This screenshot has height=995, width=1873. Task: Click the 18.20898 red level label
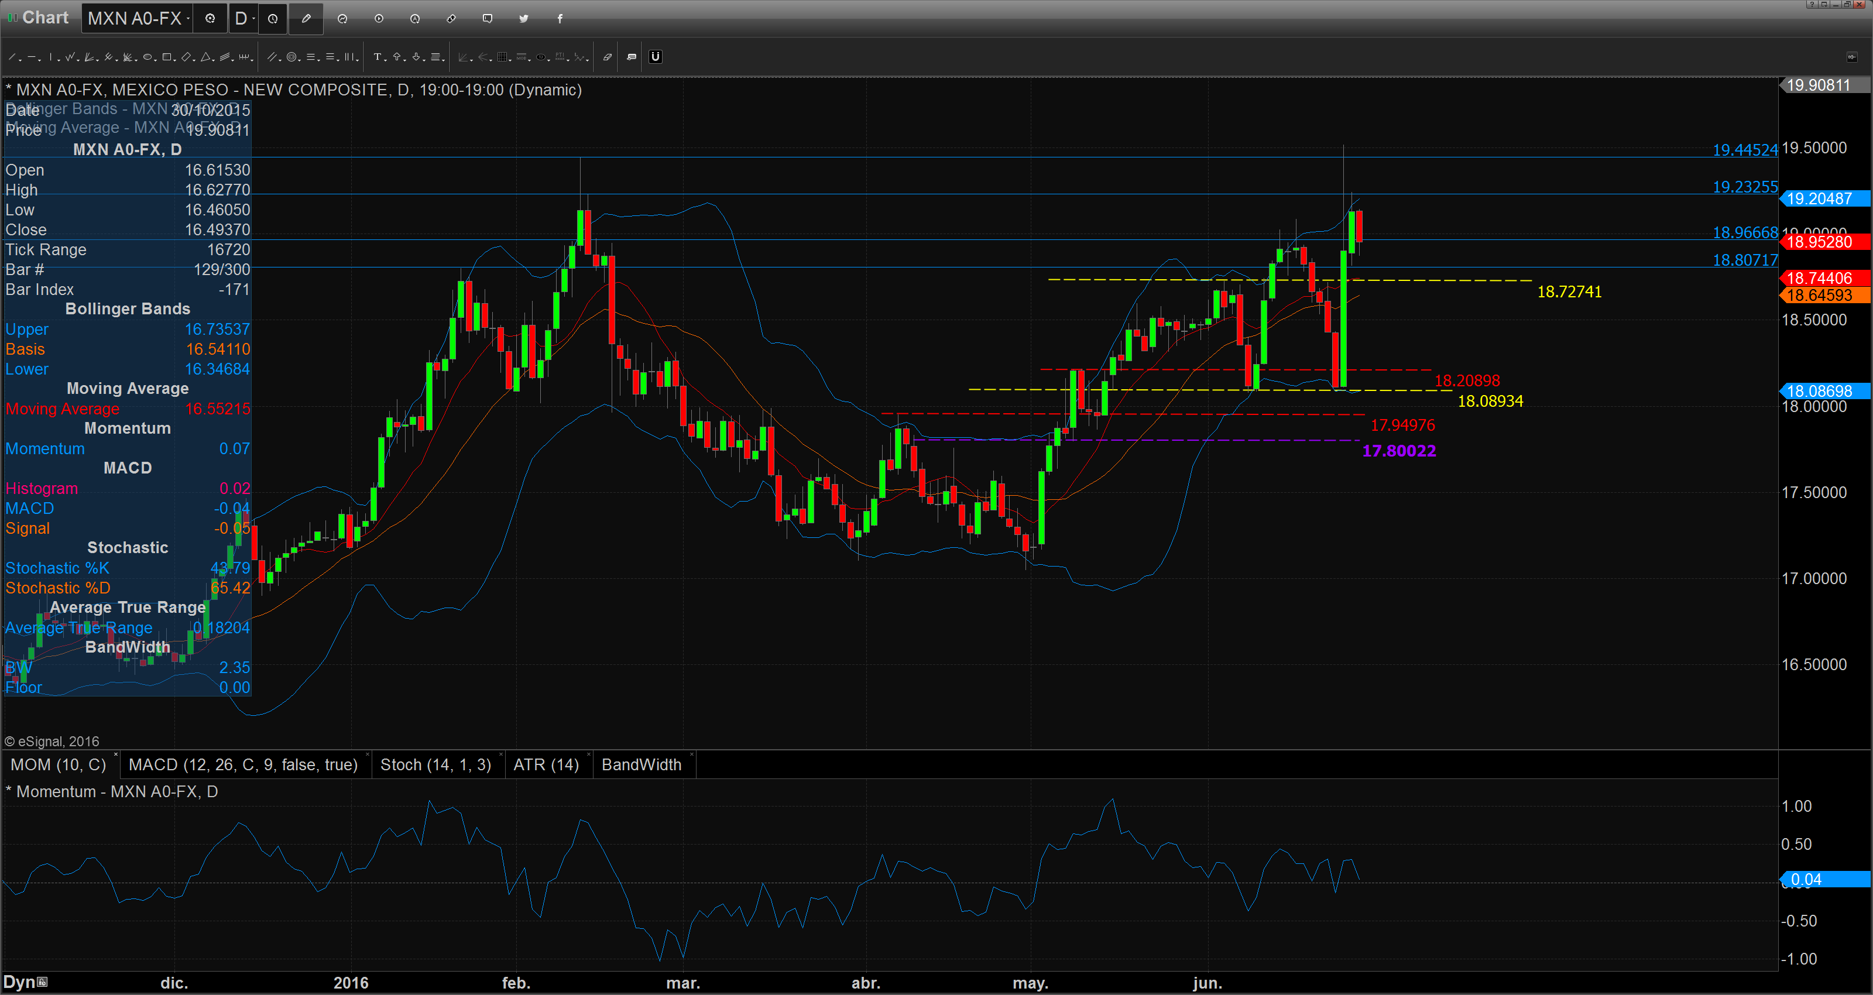click(1467, 380)
